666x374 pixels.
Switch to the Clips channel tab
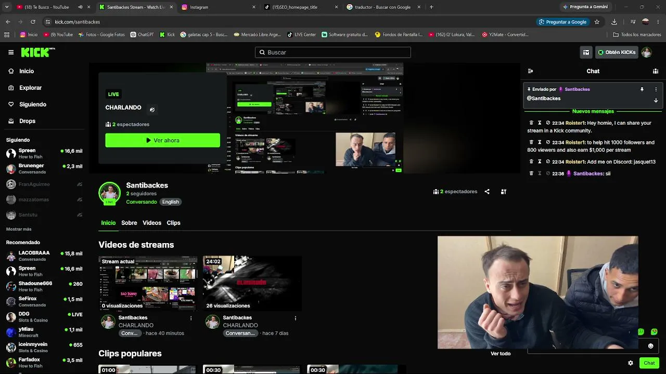point(173,223)
